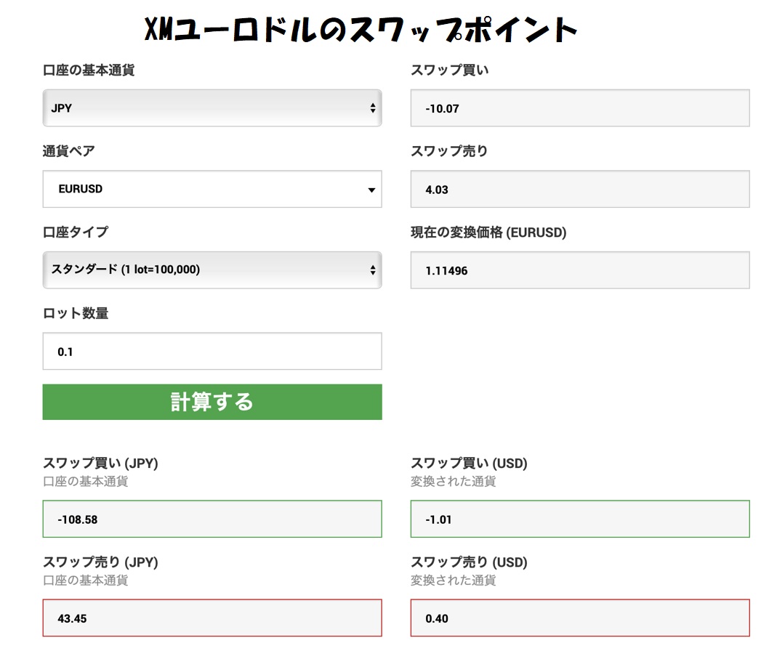Click the スワップ売り (JPY) heading
The height and width of the screenshot is (651, 769).
pyautogui.click(x=100, y=562)
